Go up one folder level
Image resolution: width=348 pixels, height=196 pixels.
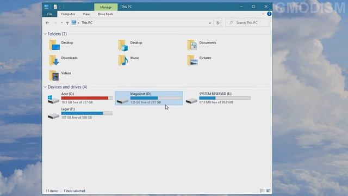coord(67,23)
